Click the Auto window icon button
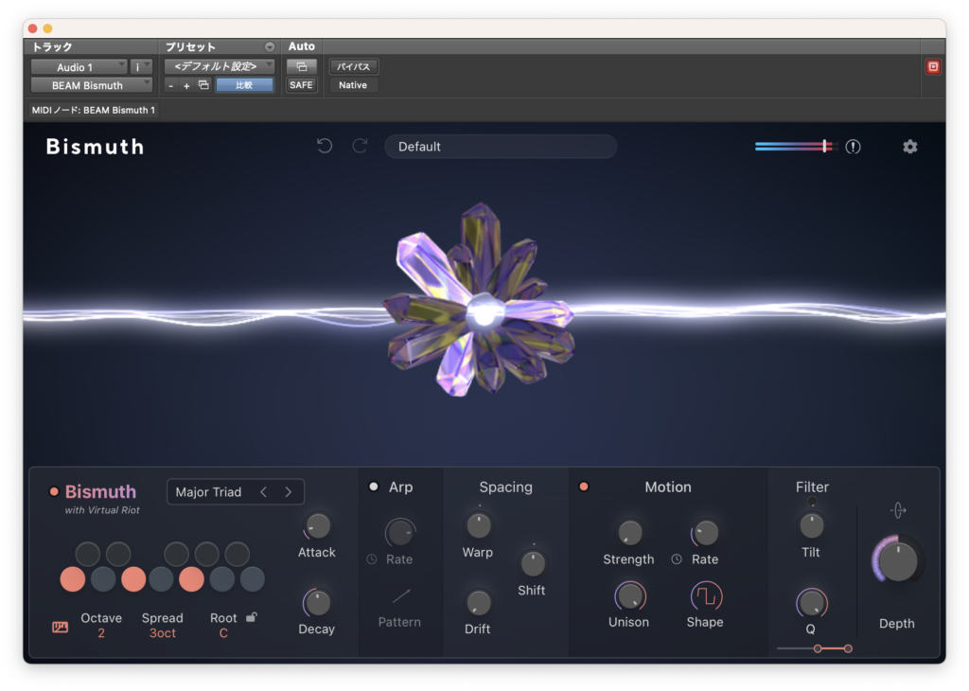The width and height of the screenshot is (969, 691). (302, 66)
